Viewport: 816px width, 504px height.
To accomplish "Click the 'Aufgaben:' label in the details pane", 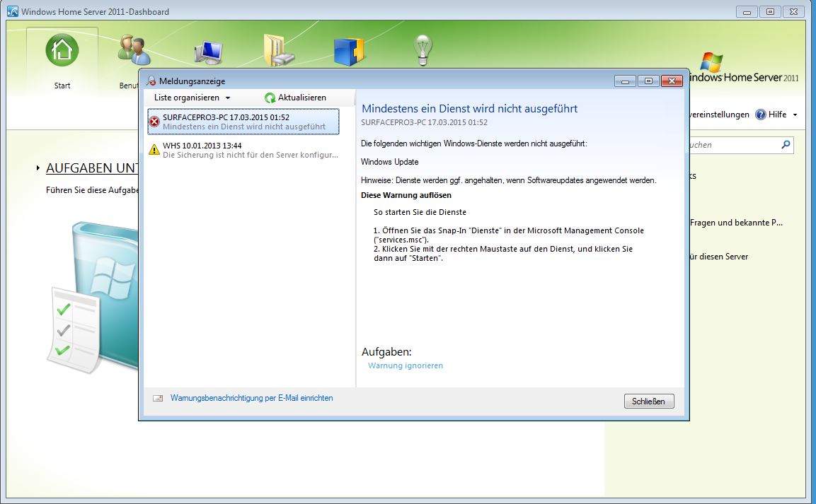I will click(x=386, y=352).
